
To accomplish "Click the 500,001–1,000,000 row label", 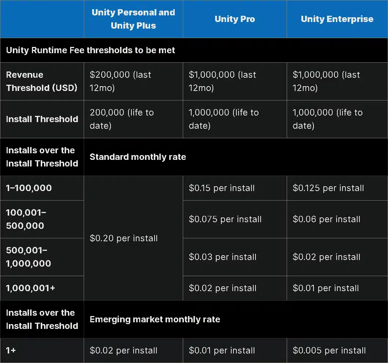I will pyautogui.click(x=42, y=257).
